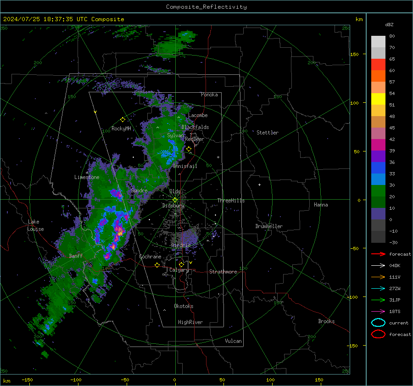Click the Cochrane label
Image resolution: width=413 pixels, height=386 pixels.
click(150, 257)
